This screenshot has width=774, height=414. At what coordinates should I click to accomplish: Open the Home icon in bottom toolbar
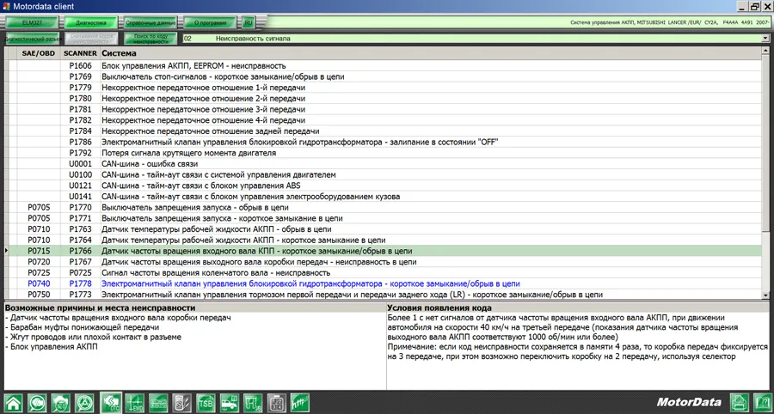(x=13, y=403)
